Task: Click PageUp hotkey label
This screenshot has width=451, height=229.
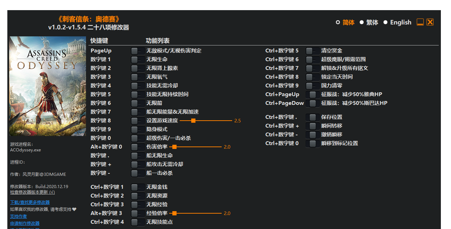Action: [x=101, y=51]
